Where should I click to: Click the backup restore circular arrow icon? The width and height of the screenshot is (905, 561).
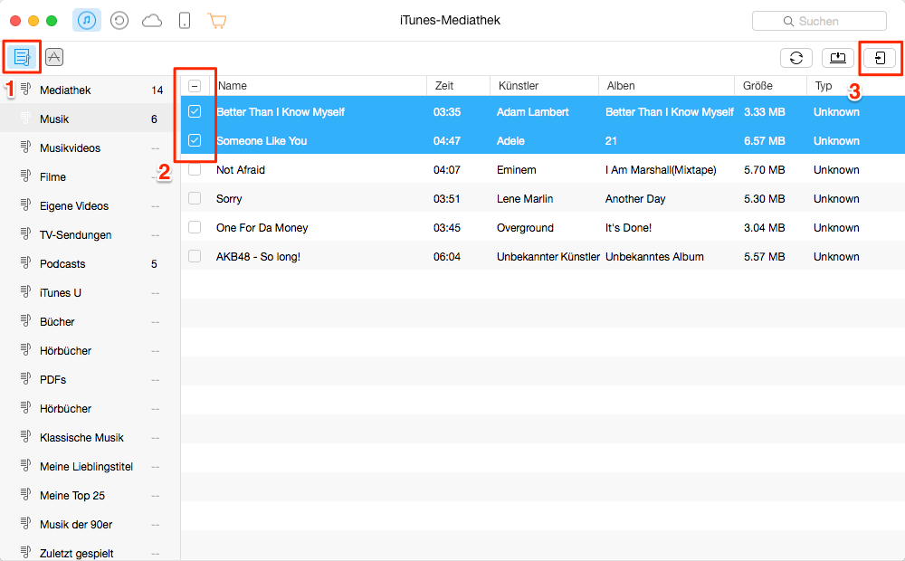tap(119, 21)
